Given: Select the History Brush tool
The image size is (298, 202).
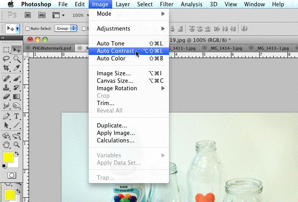Looking at the screenshot, I should coord(16,87).
